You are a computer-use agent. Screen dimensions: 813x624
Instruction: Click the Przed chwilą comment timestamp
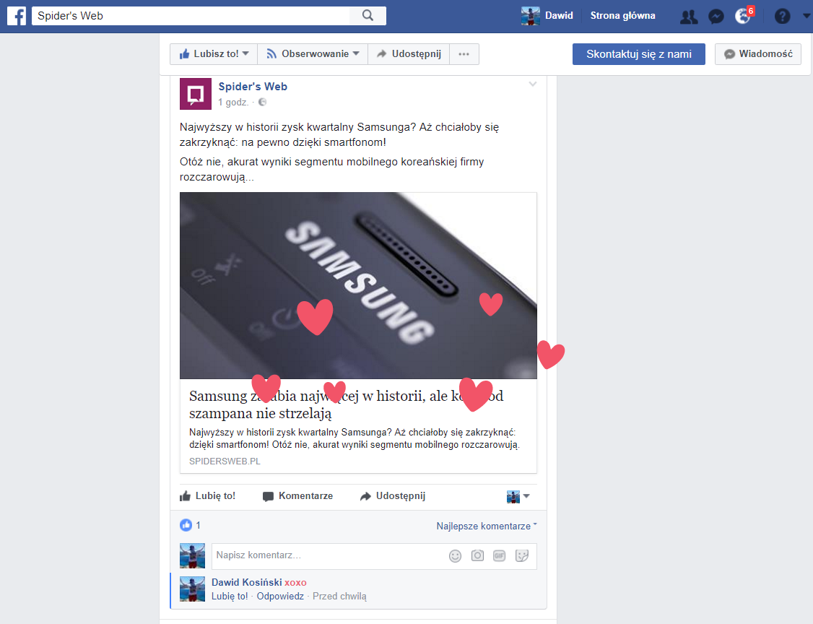point(339,597)
